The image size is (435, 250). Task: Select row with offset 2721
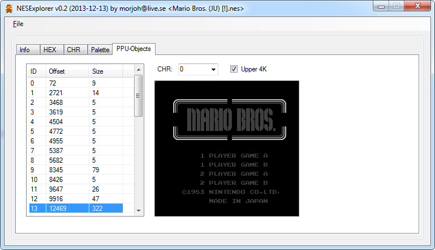click(x=76, y=93)
